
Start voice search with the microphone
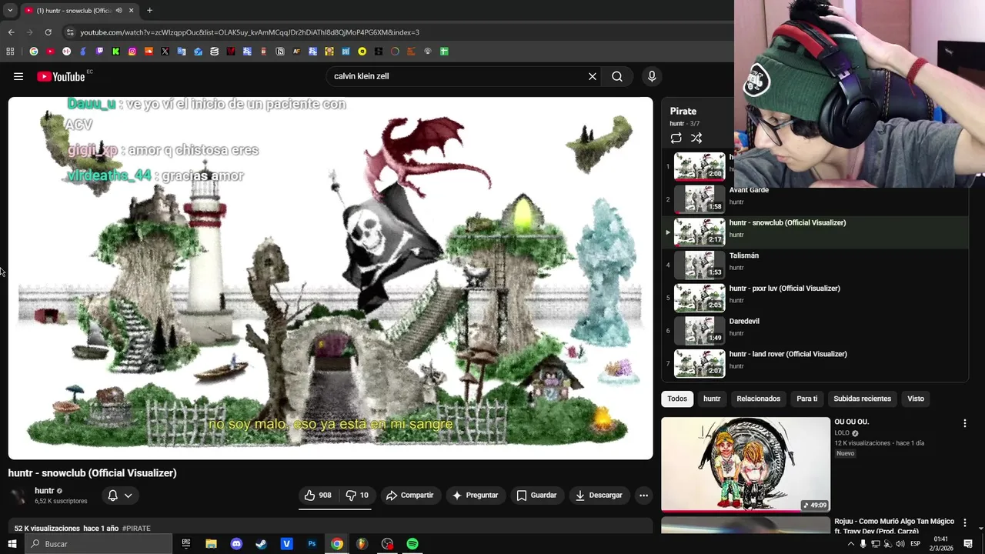(x=652, y=76)
